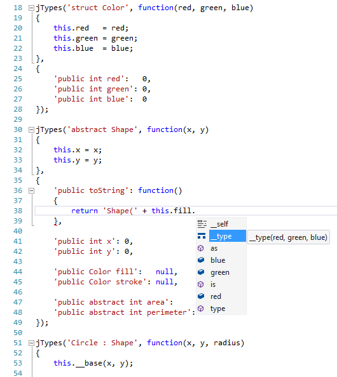
Task: Click 'public Color stroke' string on line 45
Action: click(100, 282)
